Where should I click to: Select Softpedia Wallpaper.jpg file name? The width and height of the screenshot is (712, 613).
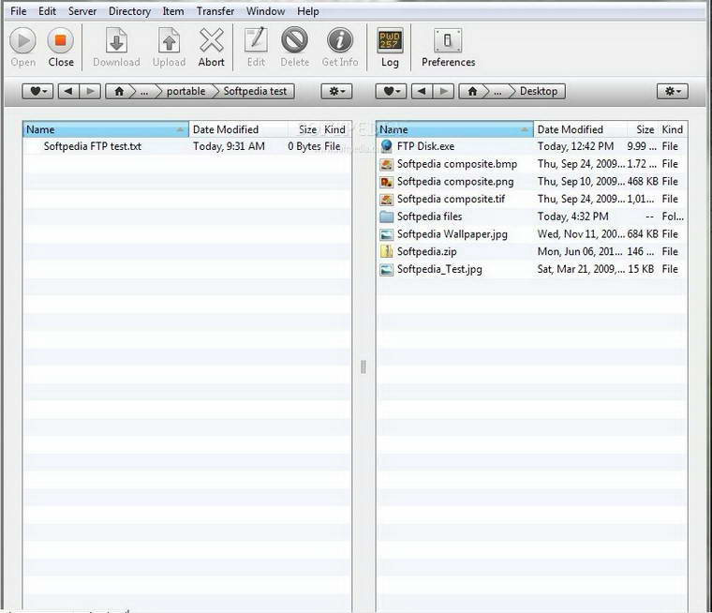(452, 234)
